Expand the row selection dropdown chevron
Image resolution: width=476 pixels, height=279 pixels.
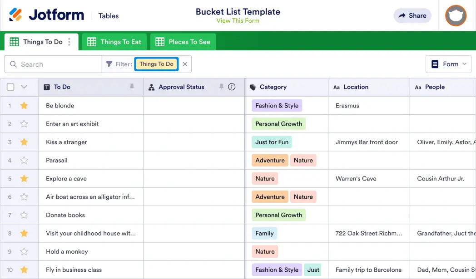[24, 87]
